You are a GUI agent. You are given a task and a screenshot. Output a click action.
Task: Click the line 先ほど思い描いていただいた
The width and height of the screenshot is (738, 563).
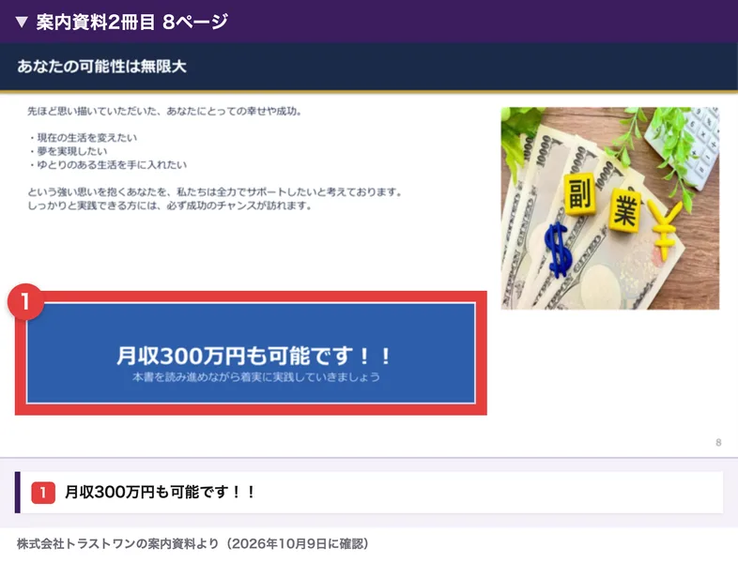[x=164, y=112]
